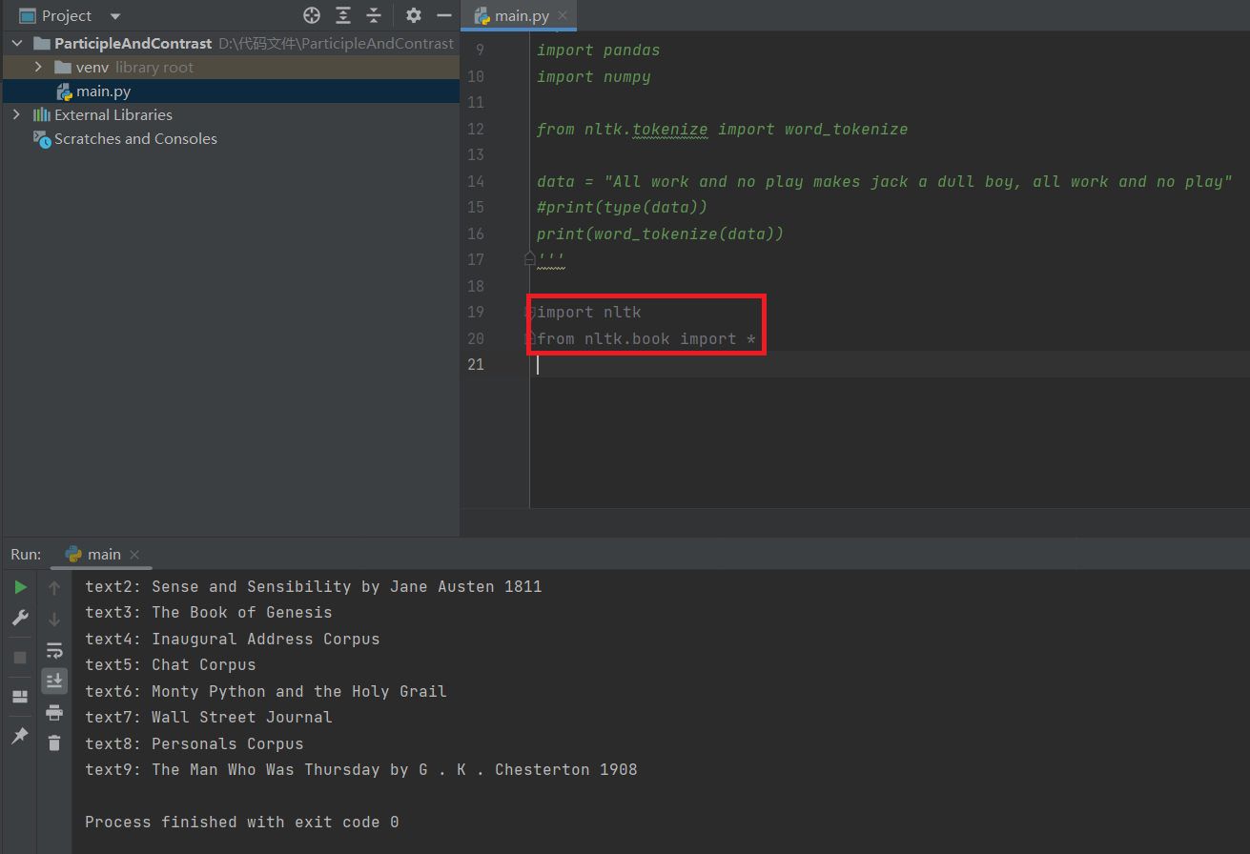This screenshot has width=1250, height=854.
Task: Toggle scroll to end in console
Action: click(x=54, y=681)
